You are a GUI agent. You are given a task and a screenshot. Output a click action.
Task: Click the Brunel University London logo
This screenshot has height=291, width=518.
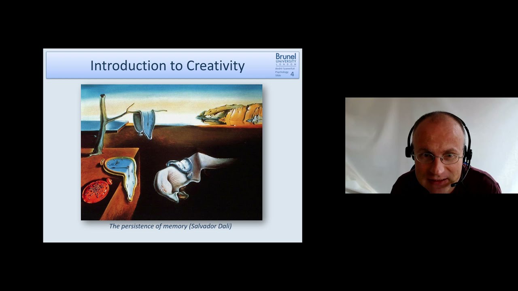(x=286, y=59)
